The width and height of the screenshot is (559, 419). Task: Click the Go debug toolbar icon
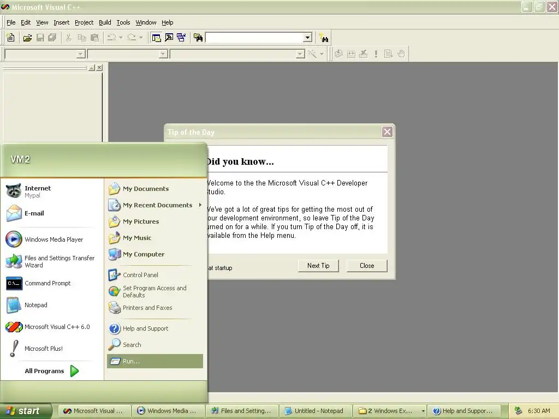click(388, 54)
